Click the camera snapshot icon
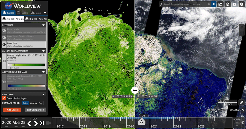246x129 pixels. pyautogui.click(x=235, y=4)
